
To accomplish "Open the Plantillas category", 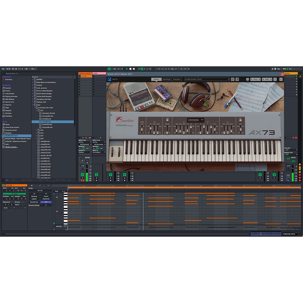I will 9,116.
